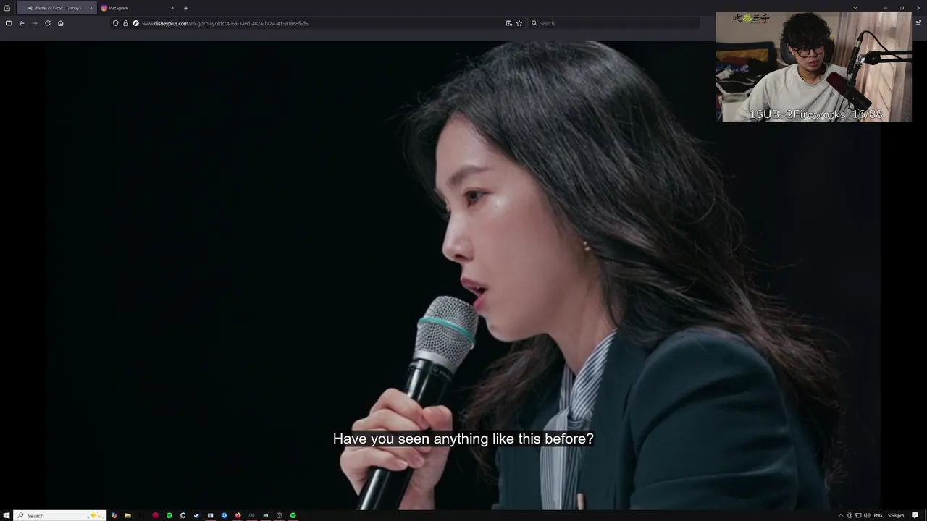Open the red circular app on the taskbar

pyautogui.click(x=156, y=515)
